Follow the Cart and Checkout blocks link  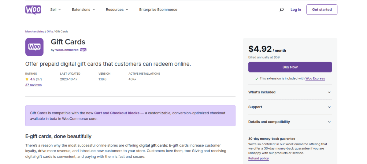pos(117,113)
